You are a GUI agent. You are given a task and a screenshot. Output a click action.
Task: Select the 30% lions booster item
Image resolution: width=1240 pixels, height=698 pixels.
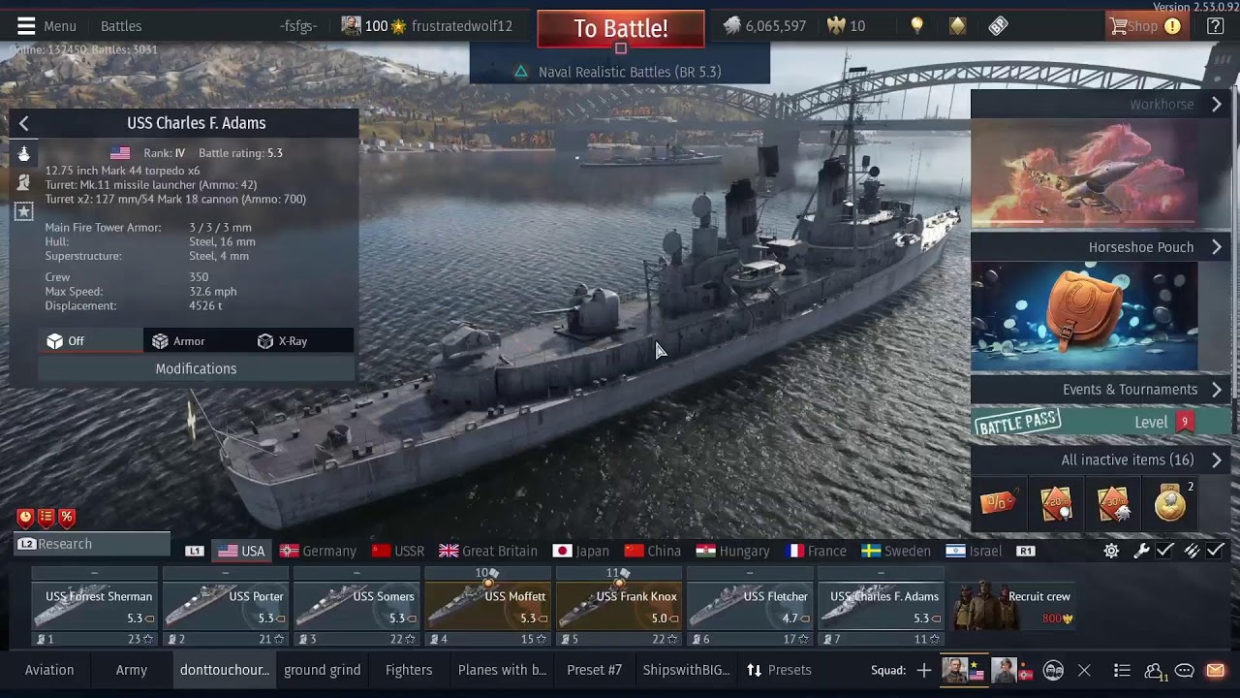point(1113,503)
